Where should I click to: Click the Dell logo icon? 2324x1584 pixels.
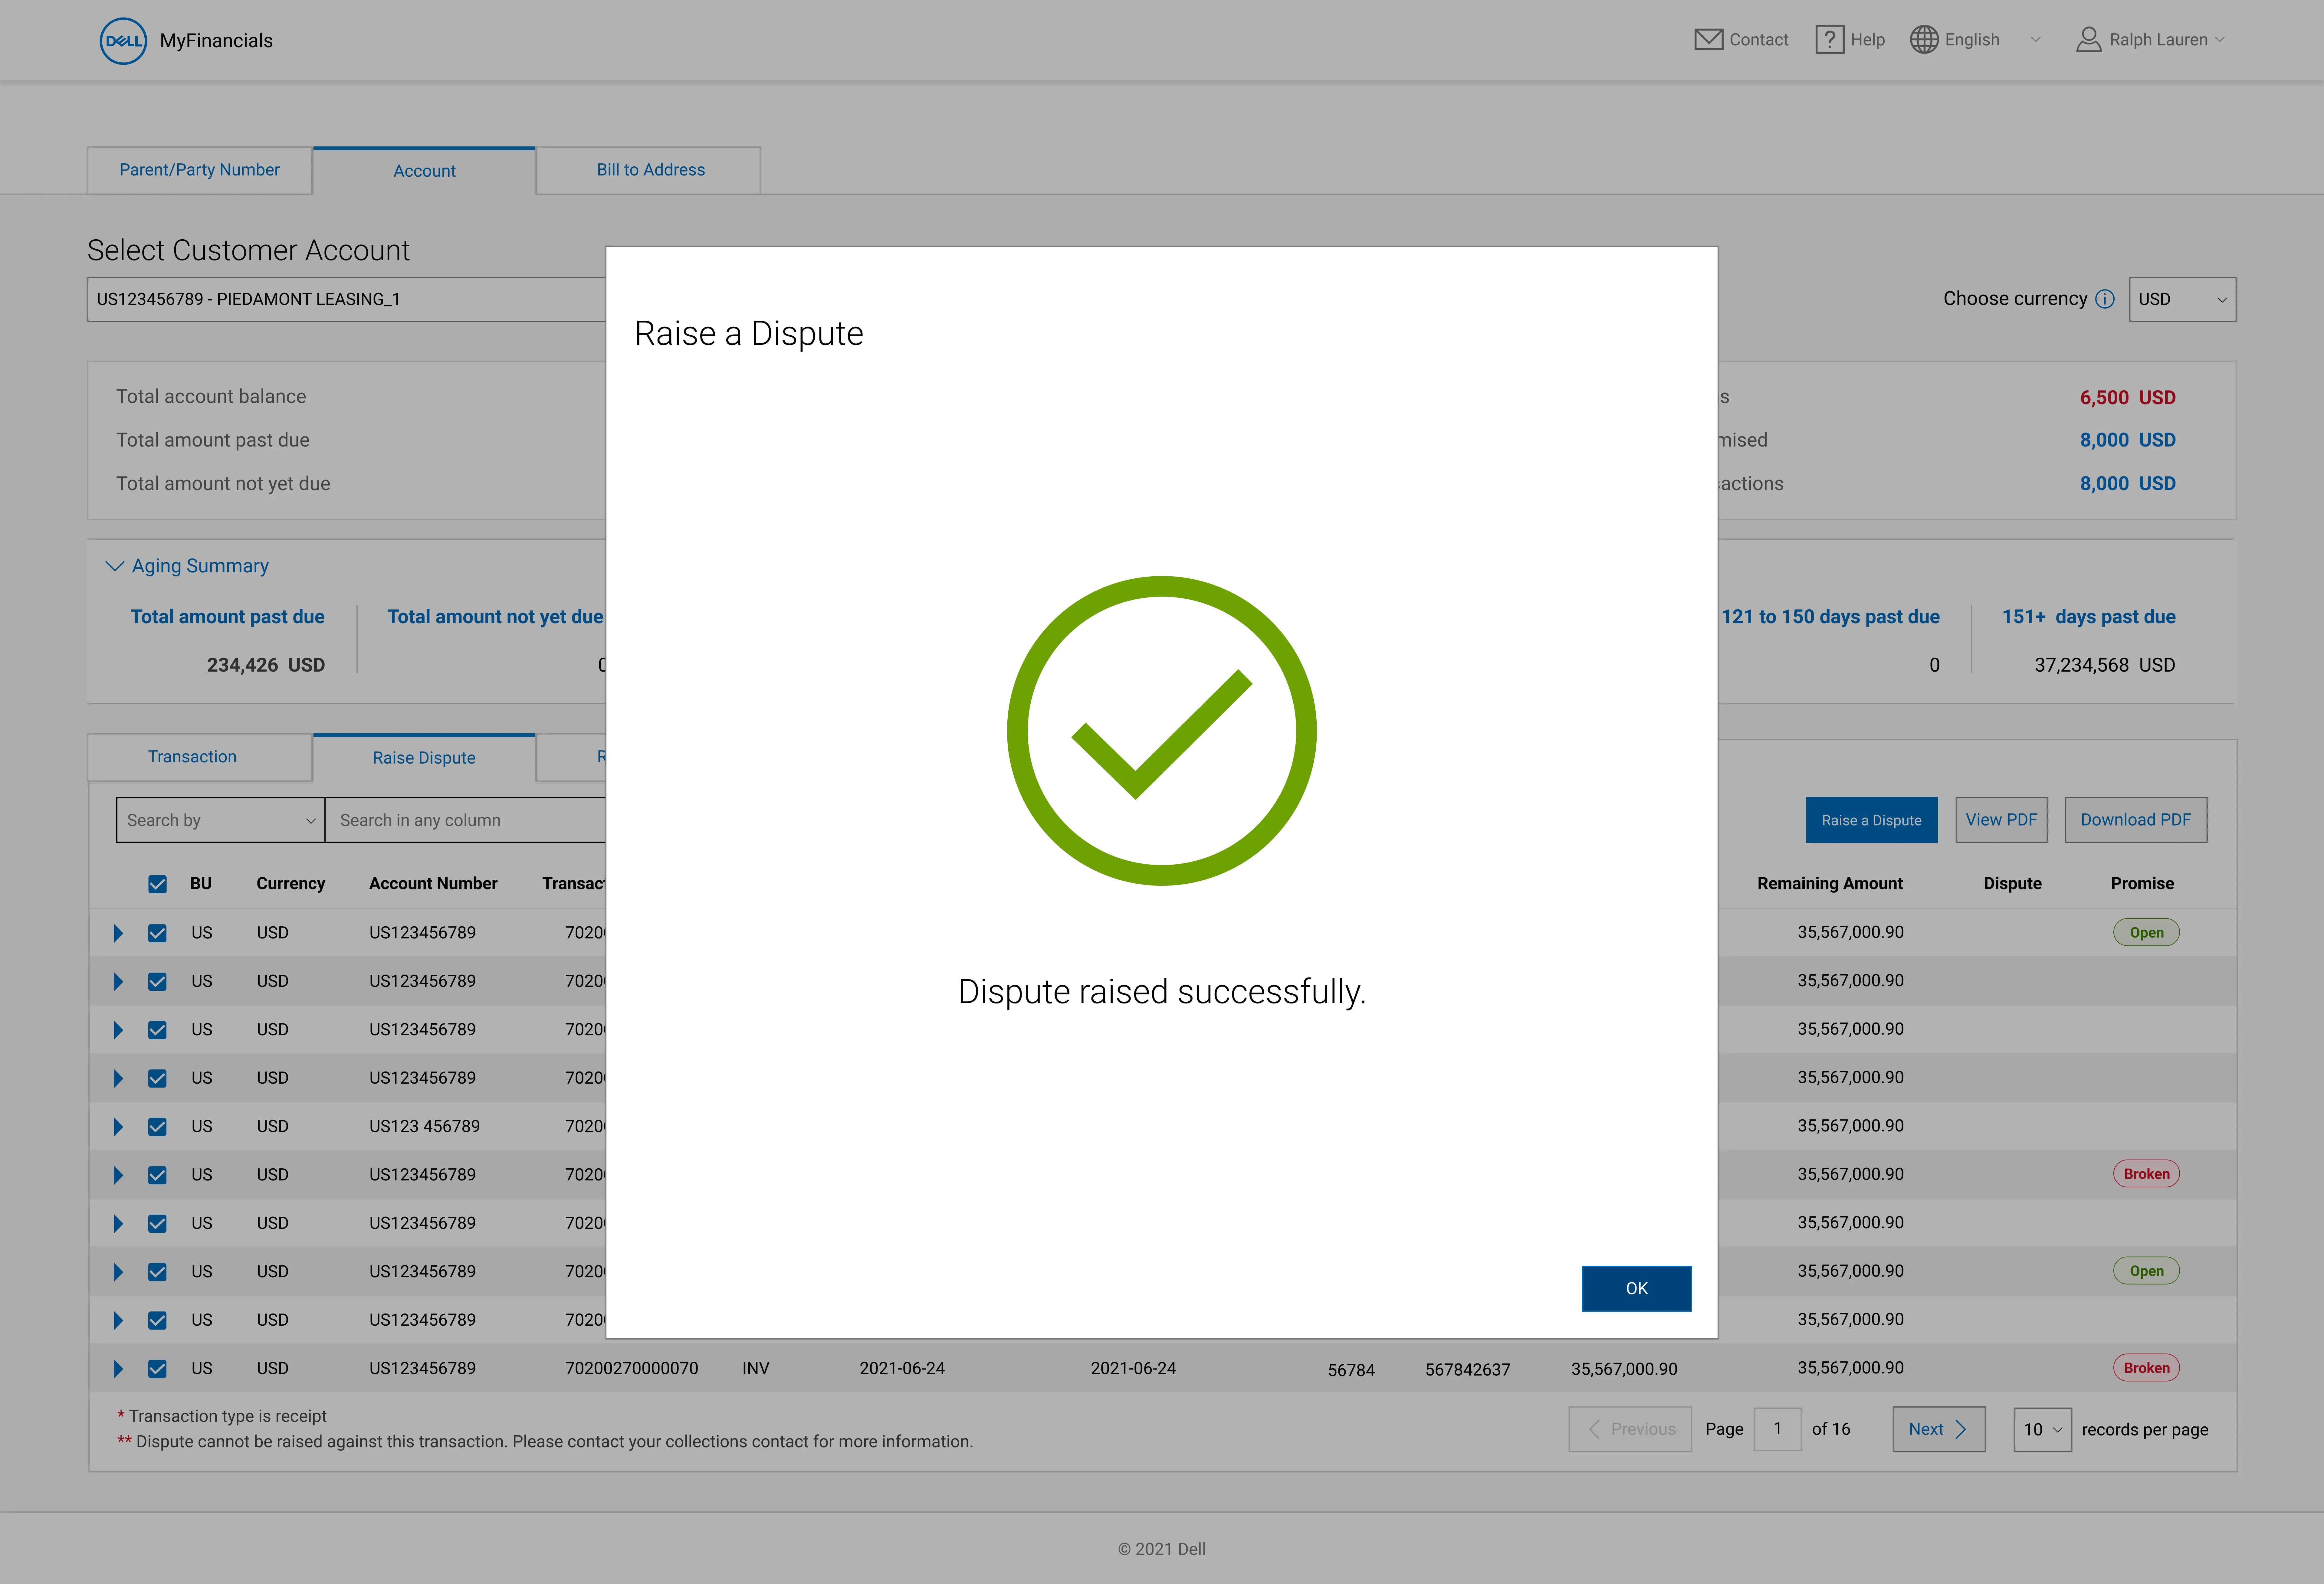[123, 41]
